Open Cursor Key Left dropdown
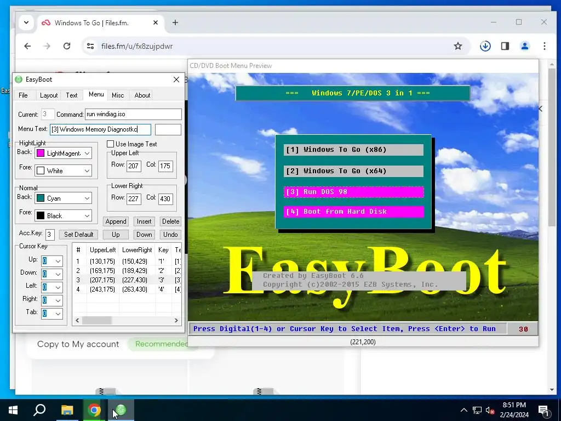 (x=58, y=287)
